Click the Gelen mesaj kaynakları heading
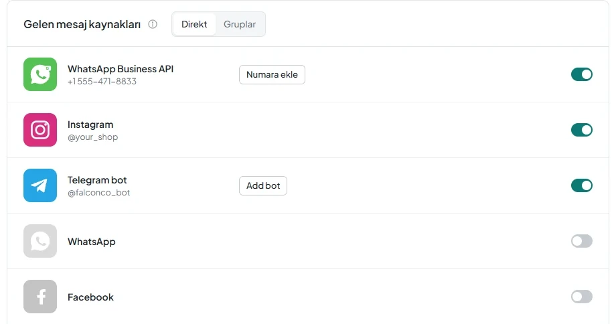 point(82,24)
